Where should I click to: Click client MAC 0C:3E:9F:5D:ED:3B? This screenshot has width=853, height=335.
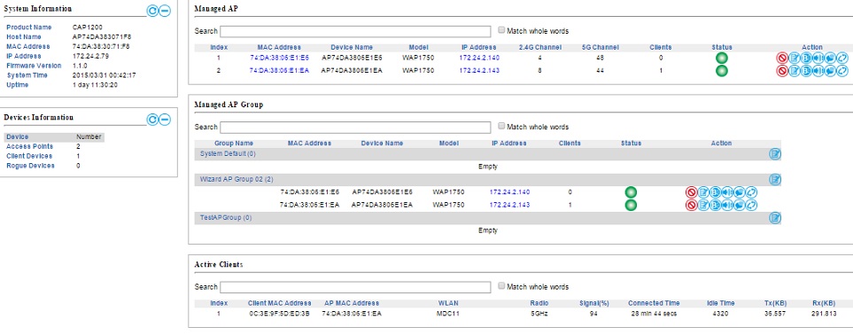[x=279, y=314]
